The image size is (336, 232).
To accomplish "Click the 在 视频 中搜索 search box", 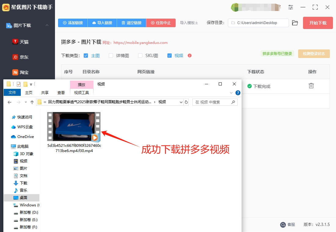I will pos(215,102).
